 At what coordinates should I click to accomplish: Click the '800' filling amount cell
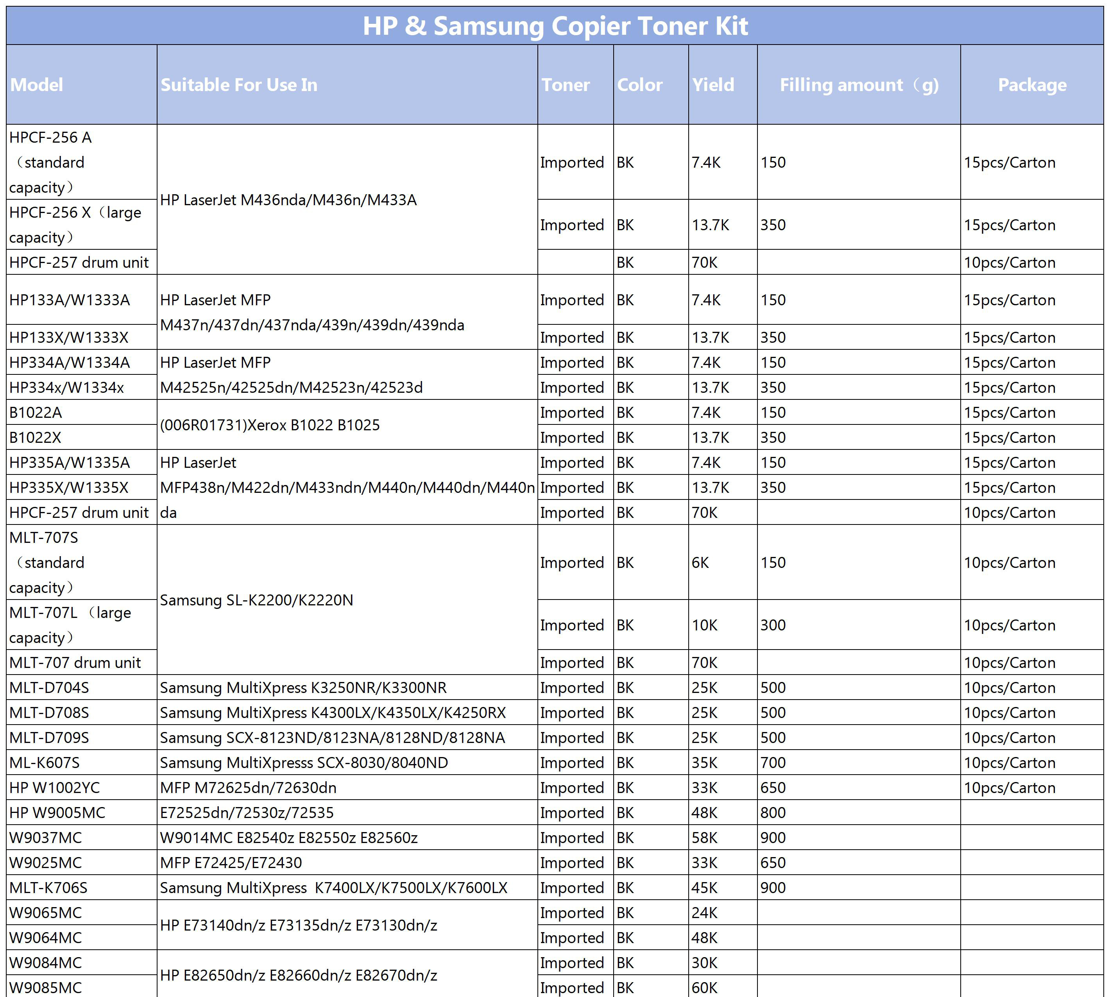point(859,813)
